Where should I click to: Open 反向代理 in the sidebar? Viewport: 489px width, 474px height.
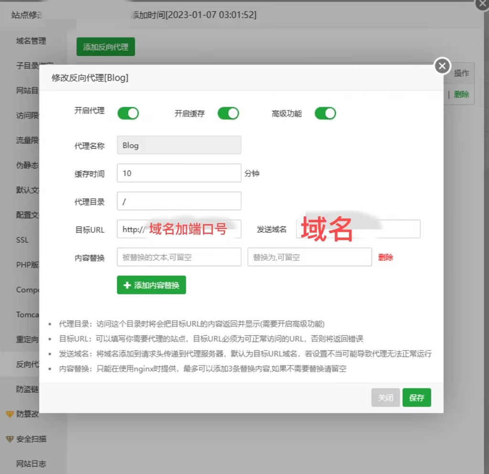coord(26,364)
